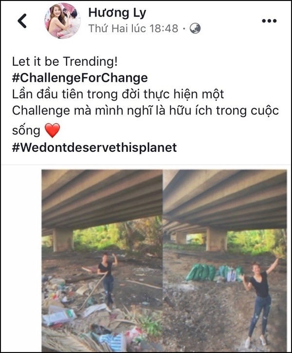Tap the word 'sống' beside the heart
The width and height of the screenshot is (292, 353).
coord(26,130)
